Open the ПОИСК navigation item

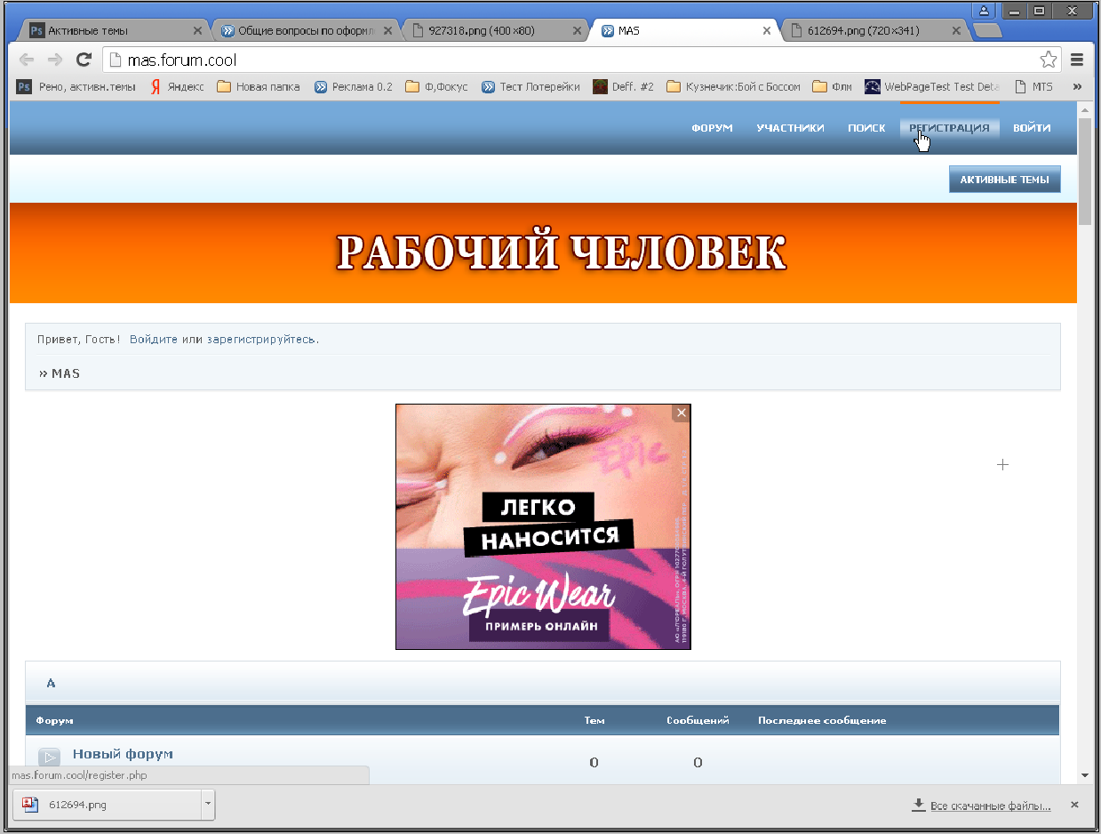pyautogui.click(x=866, y=128)
